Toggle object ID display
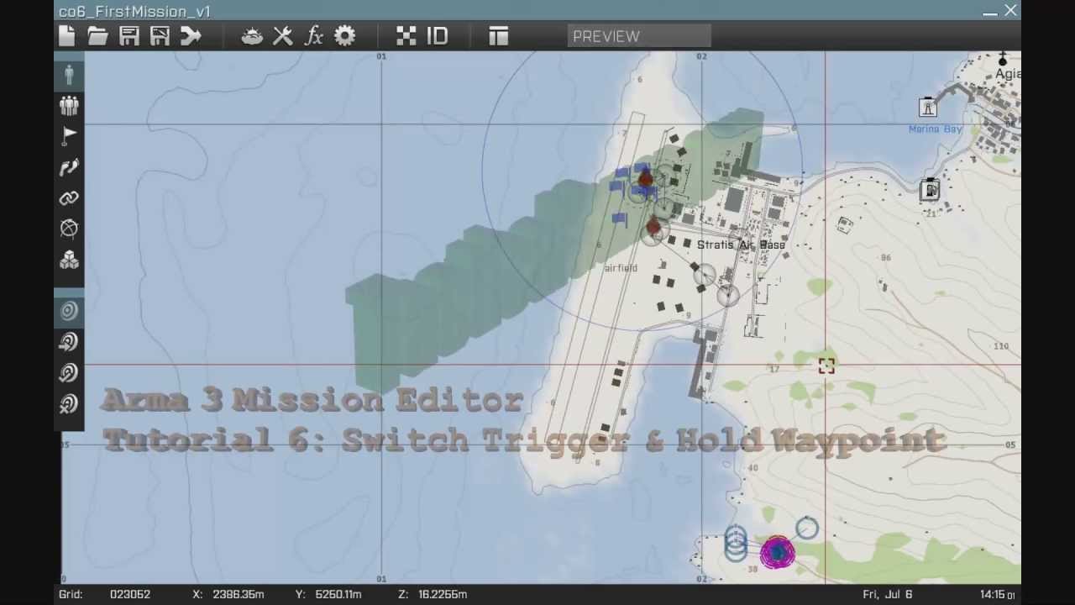 (438, 36)
